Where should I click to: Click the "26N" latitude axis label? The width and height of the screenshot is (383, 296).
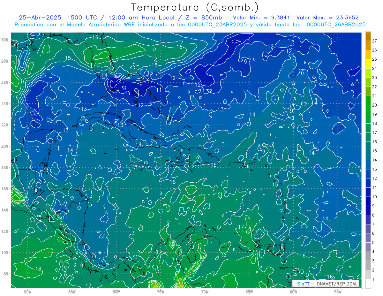coord(5,82)
